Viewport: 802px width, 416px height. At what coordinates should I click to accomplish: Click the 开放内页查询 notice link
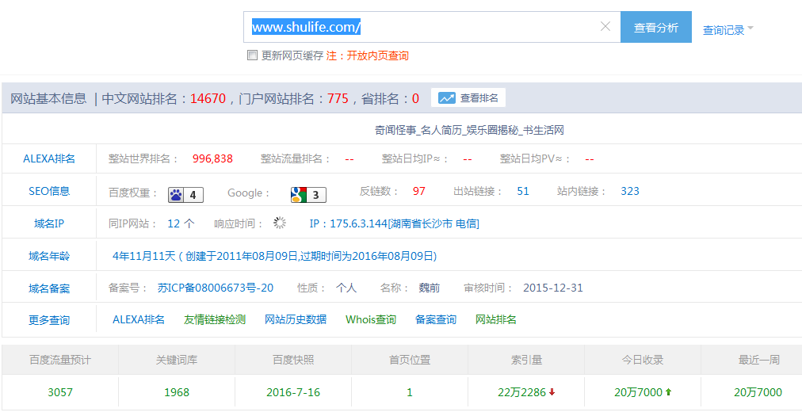tap(378, 55)
